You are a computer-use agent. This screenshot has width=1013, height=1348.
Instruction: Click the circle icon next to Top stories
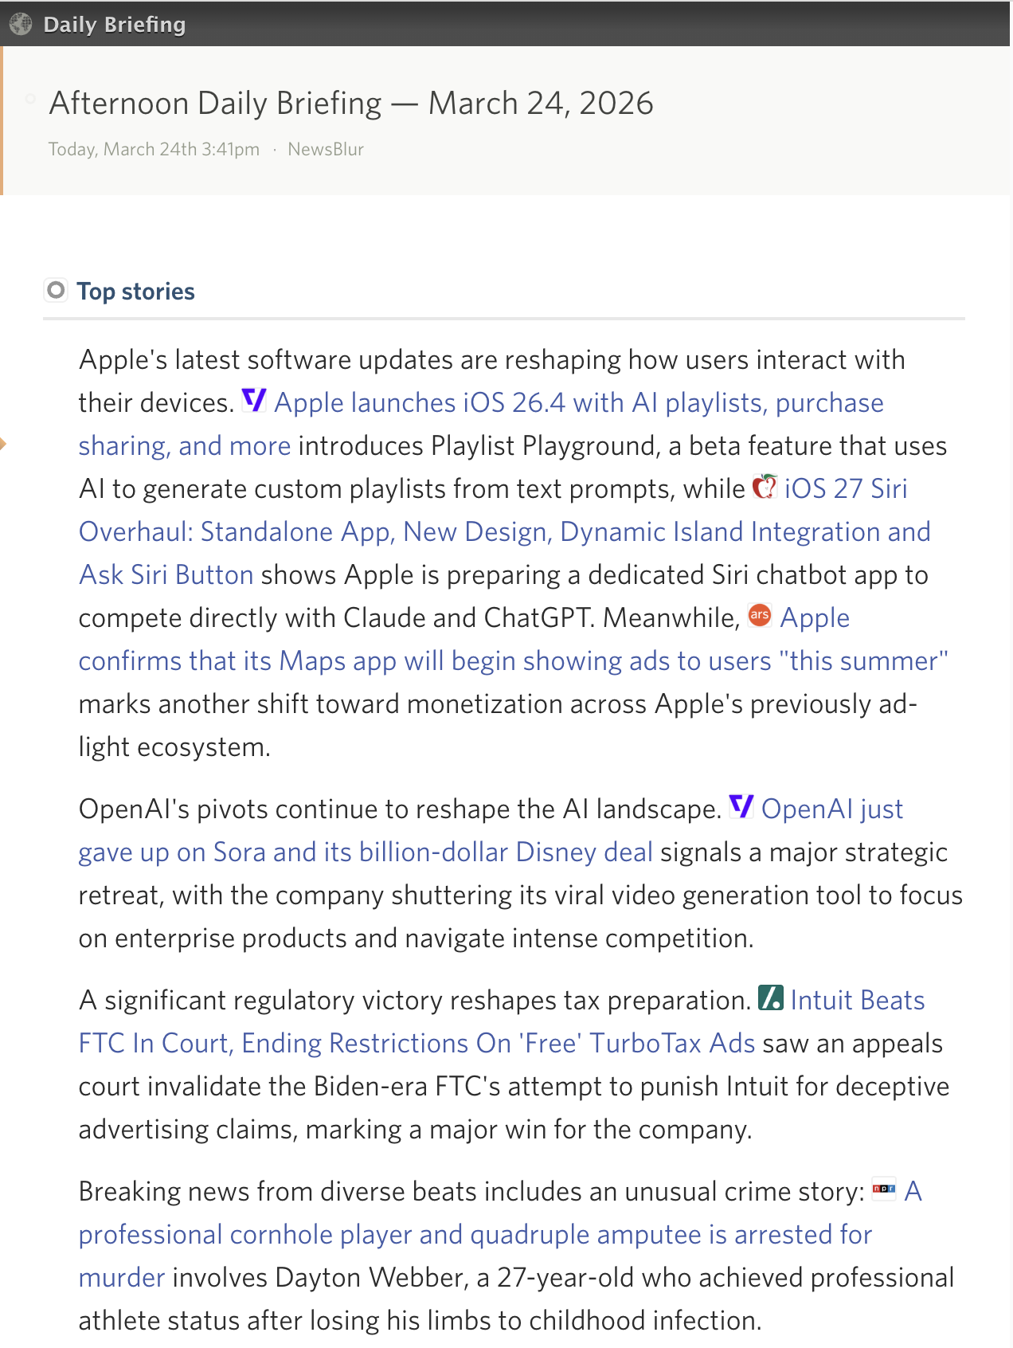coord(56,290)
